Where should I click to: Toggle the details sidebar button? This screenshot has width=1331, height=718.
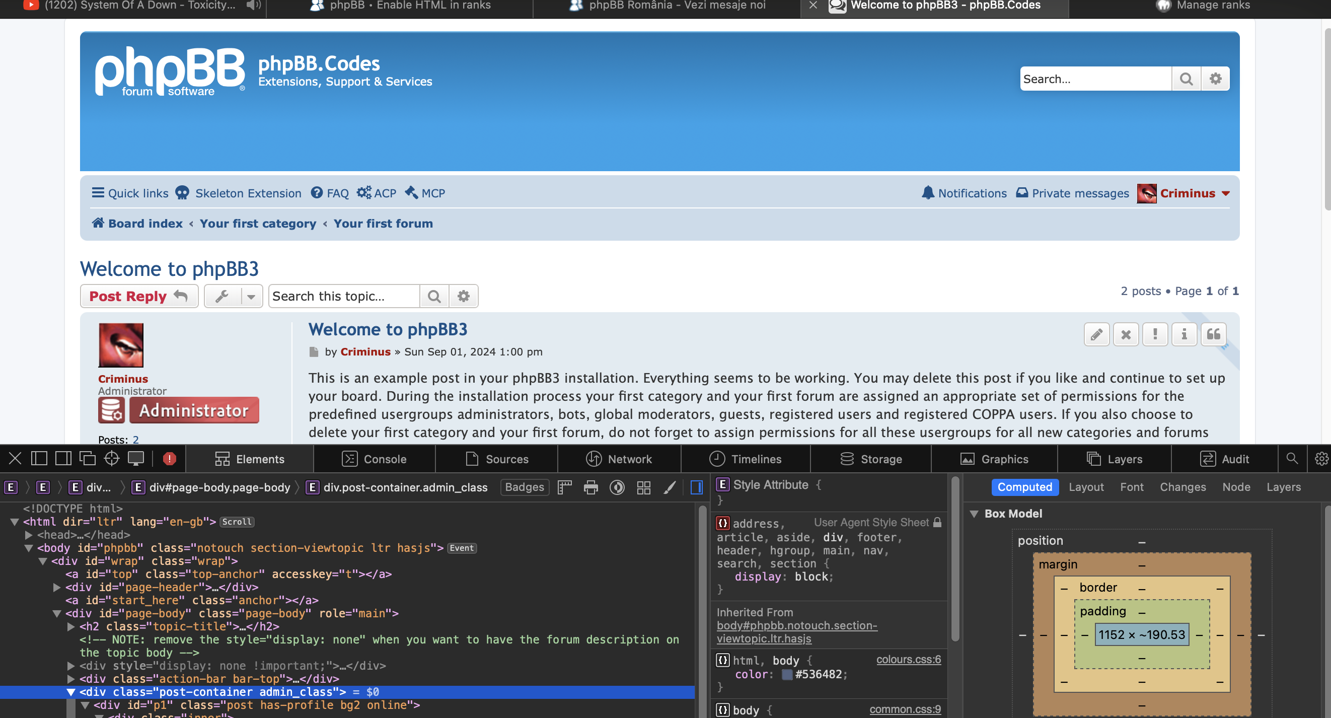pyautogui.click(x=697, y=487)
